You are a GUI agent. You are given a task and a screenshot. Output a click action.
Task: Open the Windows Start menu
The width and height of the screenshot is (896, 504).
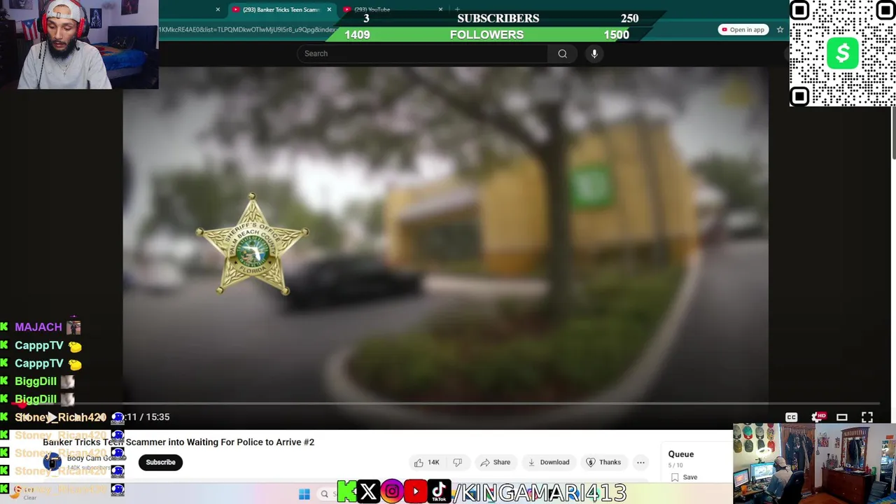point(304,494)
